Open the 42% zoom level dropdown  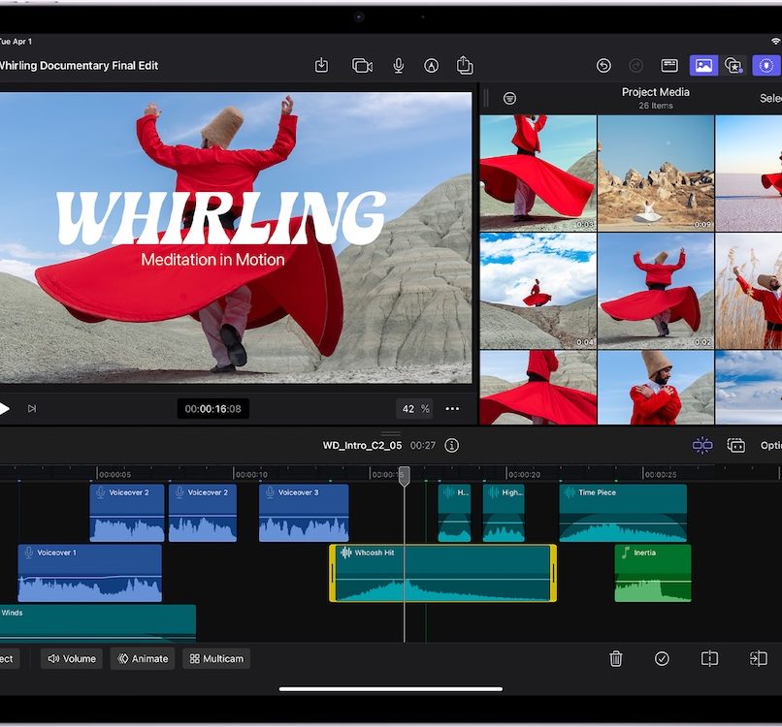(x=414, y=409)
